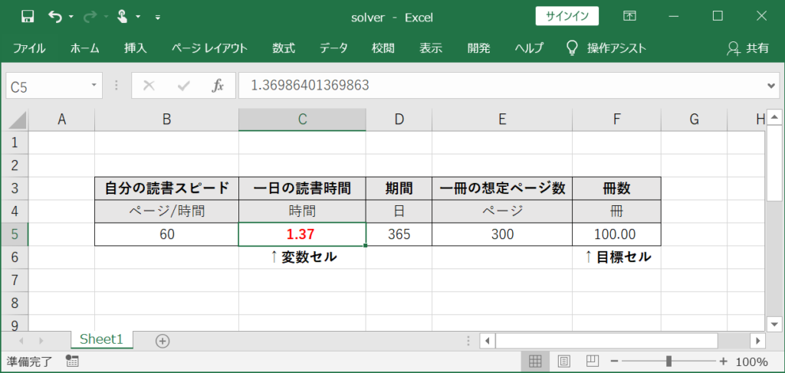Click the サインイン button
The width and height of the screenshot is (785, 373).
point(567,16)
